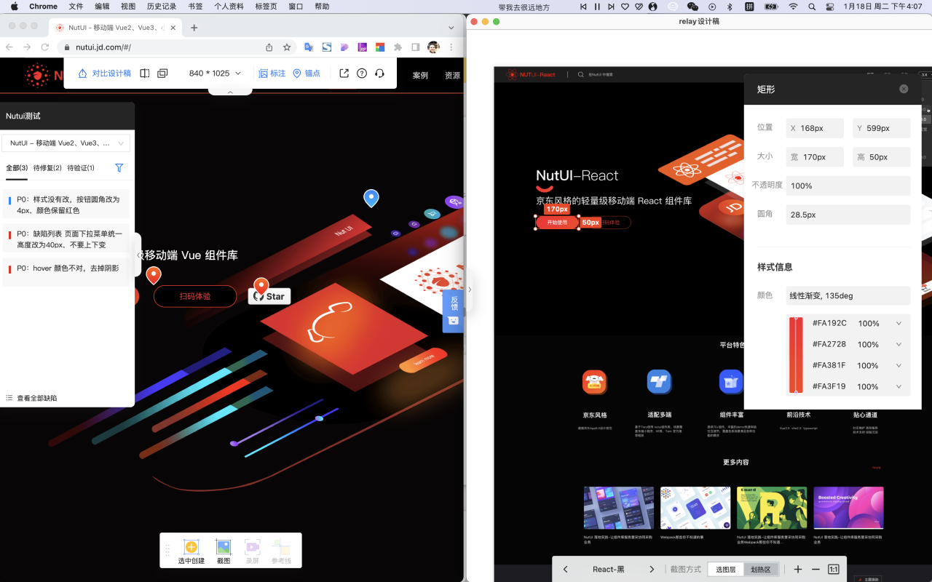The width and height of the screenshot is (932, 582).
Task: Activate the 锚点 anchor pin tool
Action: click(307, 73)
